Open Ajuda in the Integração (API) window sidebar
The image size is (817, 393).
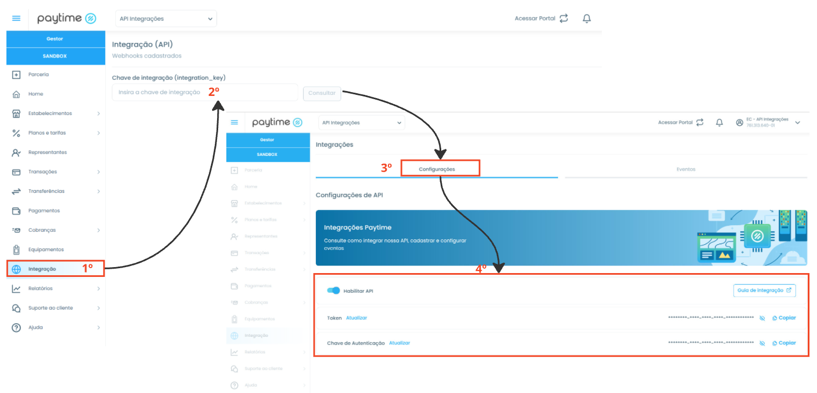[x=56, y=328]
